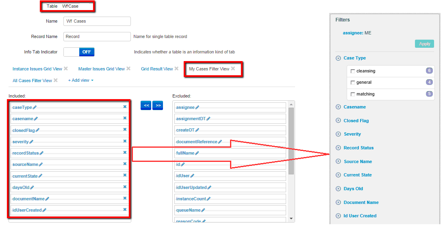This screenshot has width=443, height=225.
Task: Delete the Instance Issues Grid View tab
Action: point(66,69)
